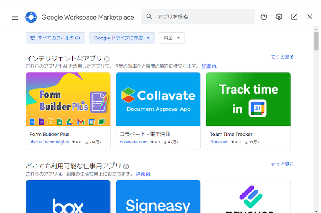Click the search field アプリを検索

coord(198,17)
